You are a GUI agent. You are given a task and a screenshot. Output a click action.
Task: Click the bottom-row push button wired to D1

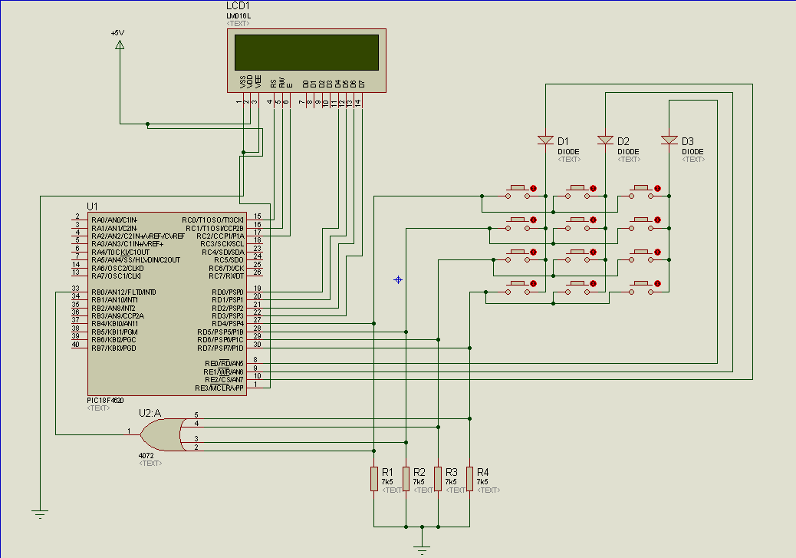(518, 287)
